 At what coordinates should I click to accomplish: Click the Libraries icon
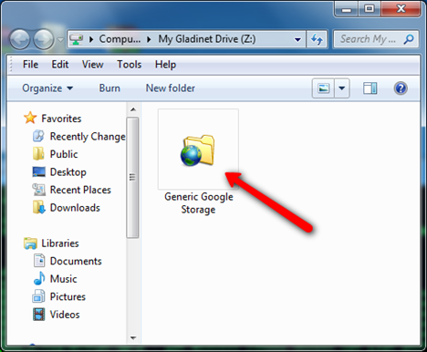coord(30,243)
